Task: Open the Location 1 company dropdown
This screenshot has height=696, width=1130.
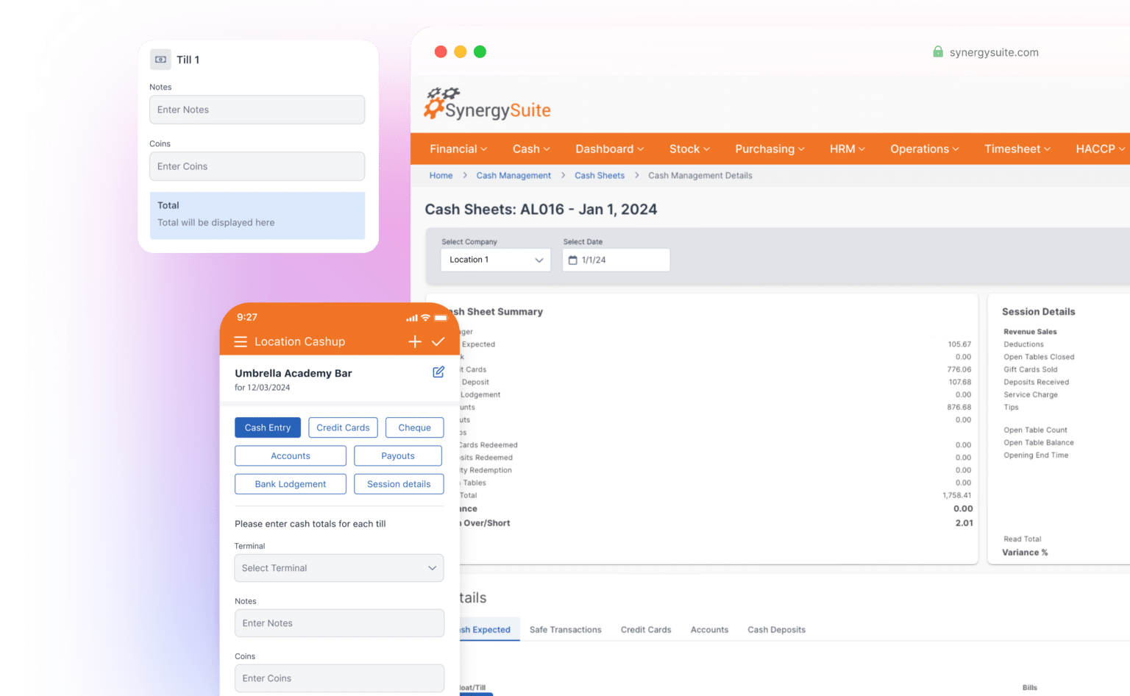Action: pos(495,260)
